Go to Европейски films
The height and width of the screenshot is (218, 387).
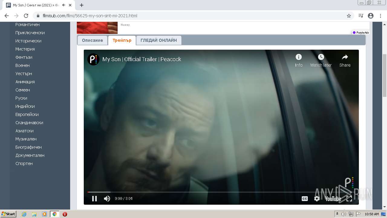[x=27, y=114]
